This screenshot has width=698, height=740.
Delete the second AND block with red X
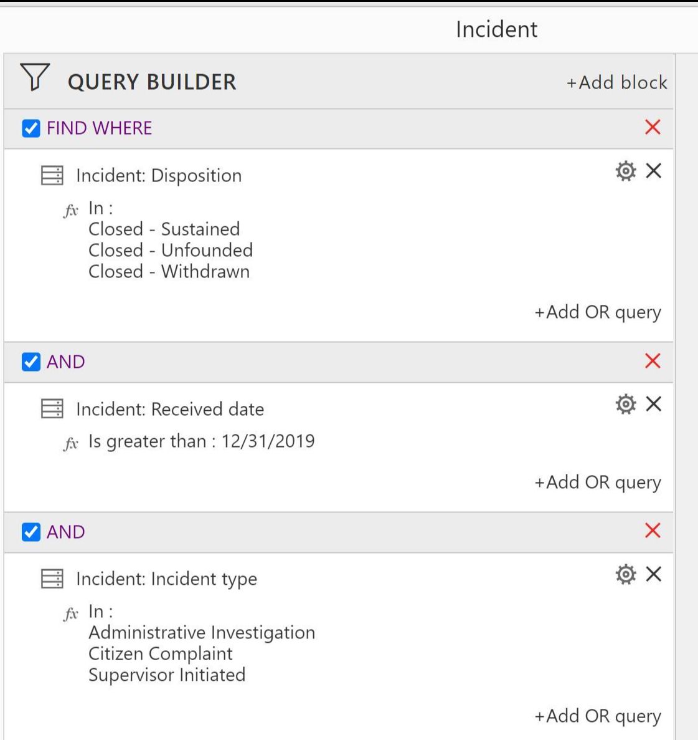click(x=653, y=531)
